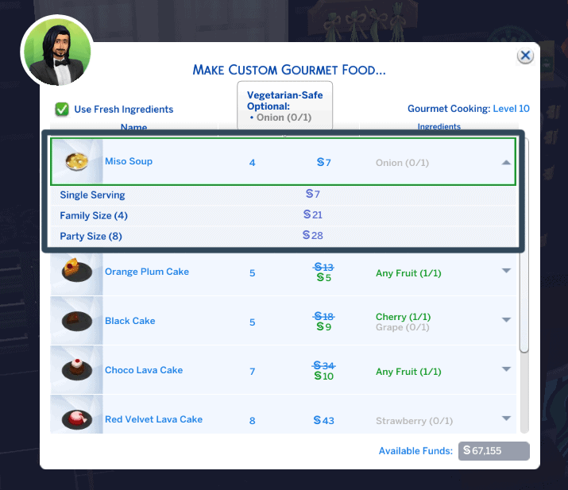Sort by the Ingredients column header
Image resolution: width=568 pixels, height=490 pixels.
point(439,127)
